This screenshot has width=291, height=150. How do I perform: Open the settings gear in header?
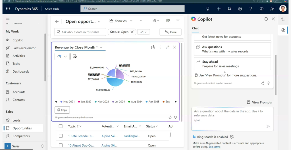240,9
